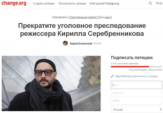Open the Создать петицию menu item
The width and height of the screenshot is (163, 113).
click(44, 4)
